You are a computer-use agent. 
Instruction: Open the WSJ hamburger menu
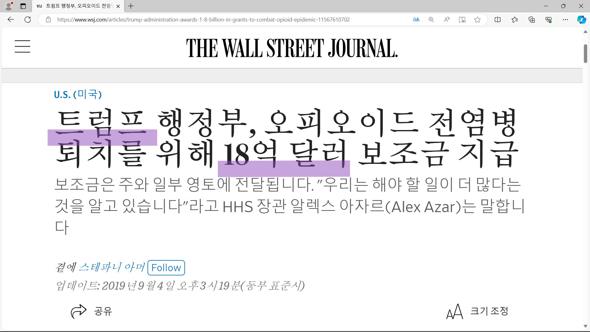pyautogui.click(x=22, y=46)
